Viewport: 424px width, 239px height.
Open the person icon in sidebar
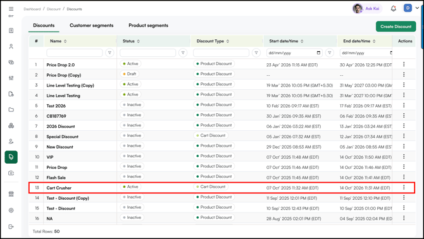[11, 46]
